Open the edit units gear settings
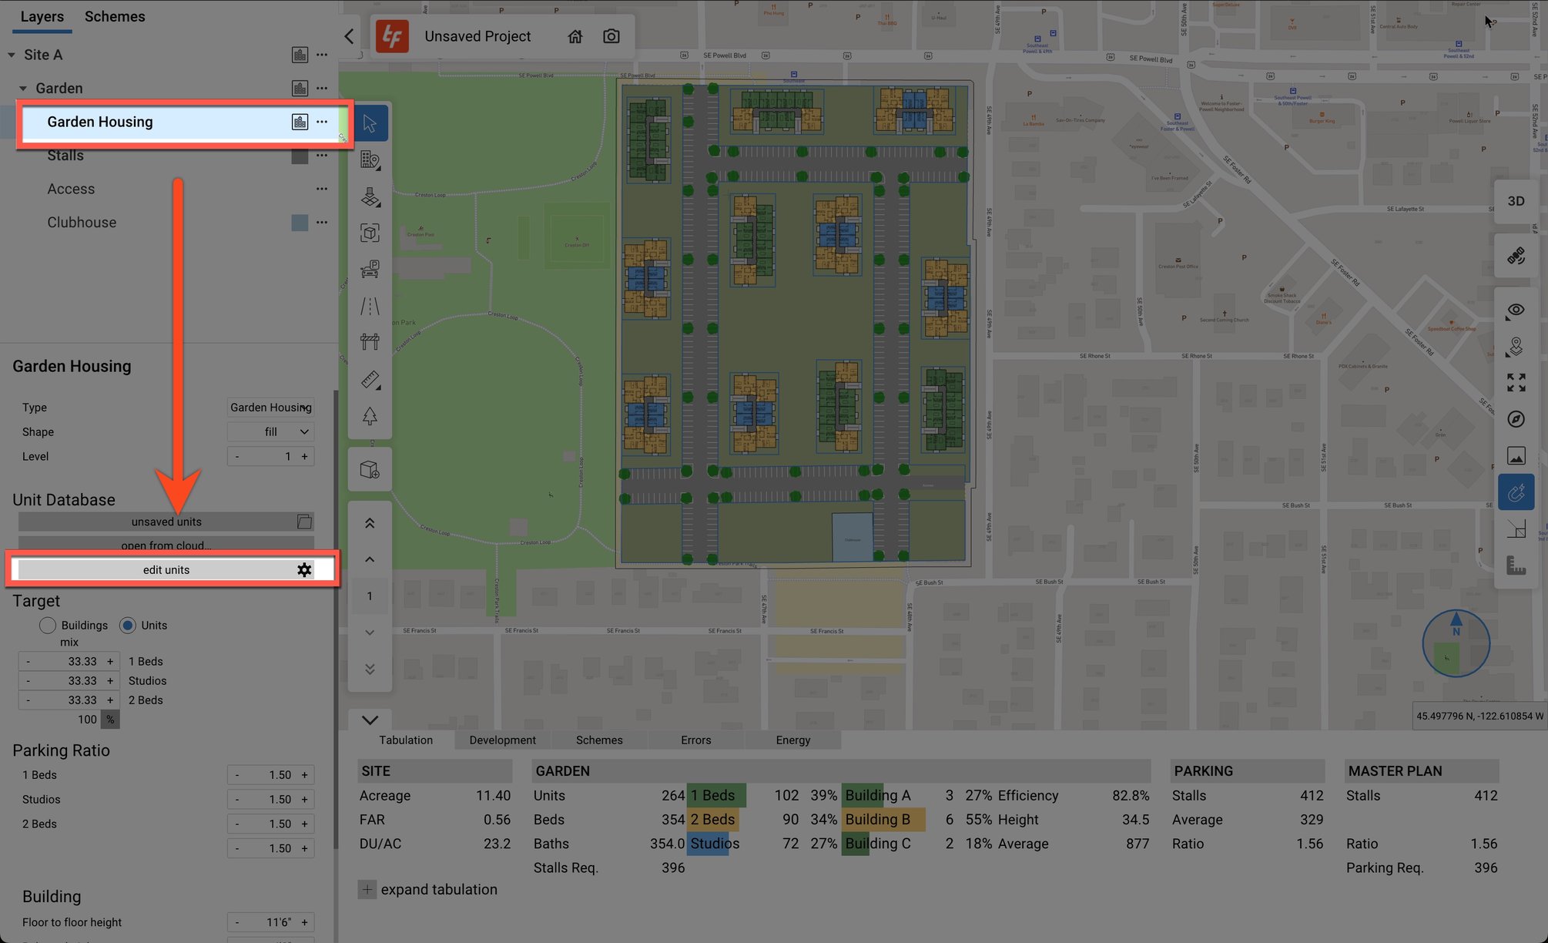The height and width of the screenshot is (943, 1548). coord(304,570)
